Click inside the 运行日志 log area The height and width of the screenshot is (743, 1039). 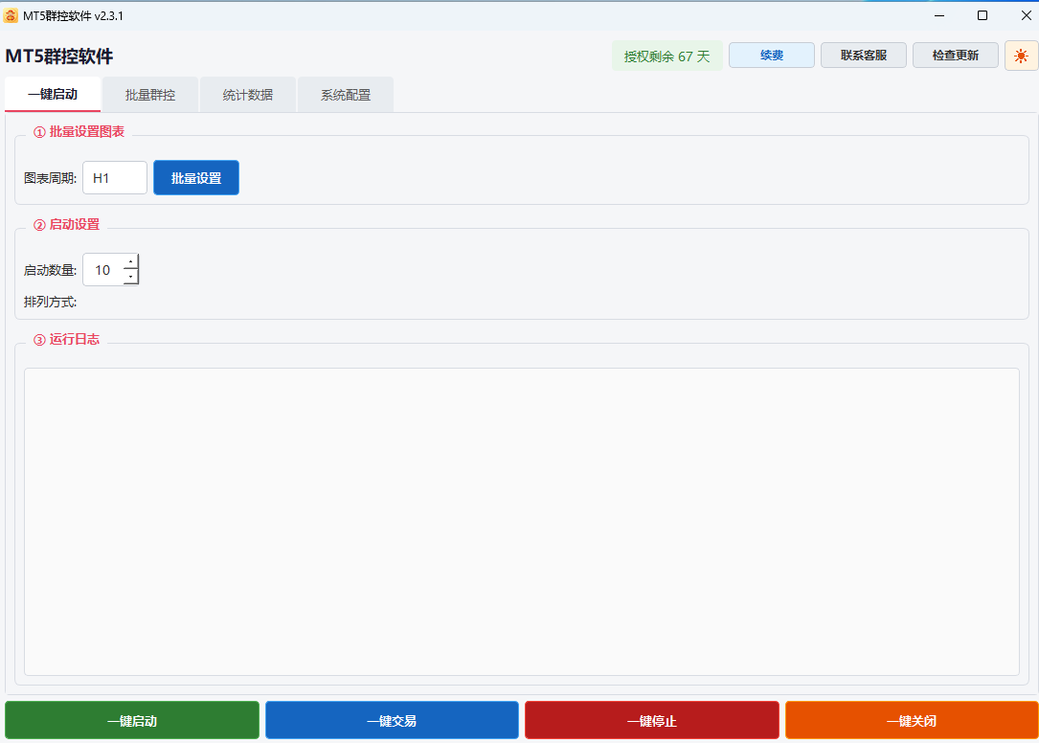tap(522, 522)
